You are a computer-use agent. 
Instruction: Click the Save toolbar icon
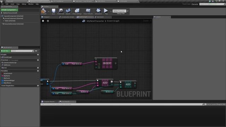[53, 11]
